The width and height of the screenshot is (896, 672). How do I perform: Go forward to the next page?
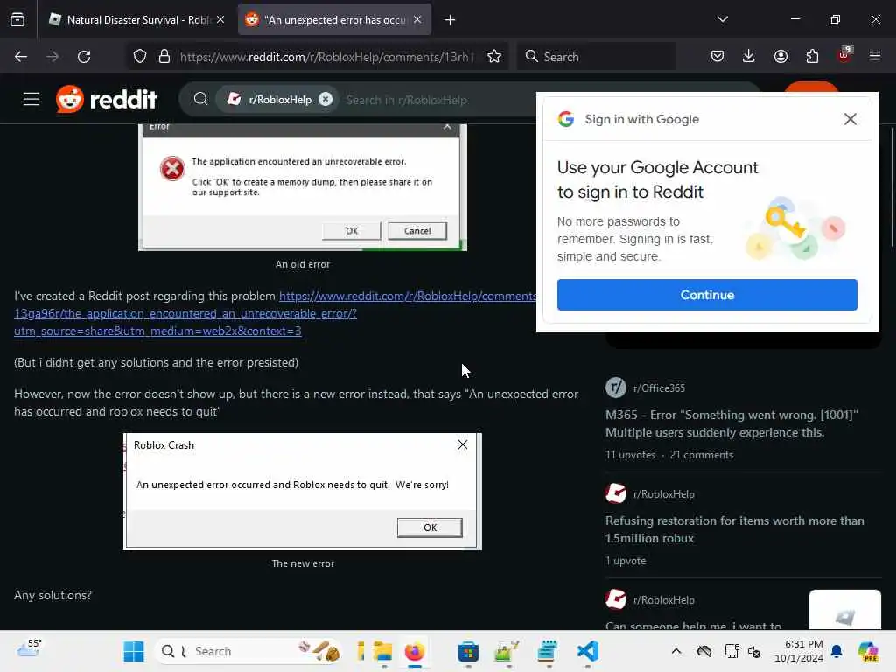[x=52, y=57]
